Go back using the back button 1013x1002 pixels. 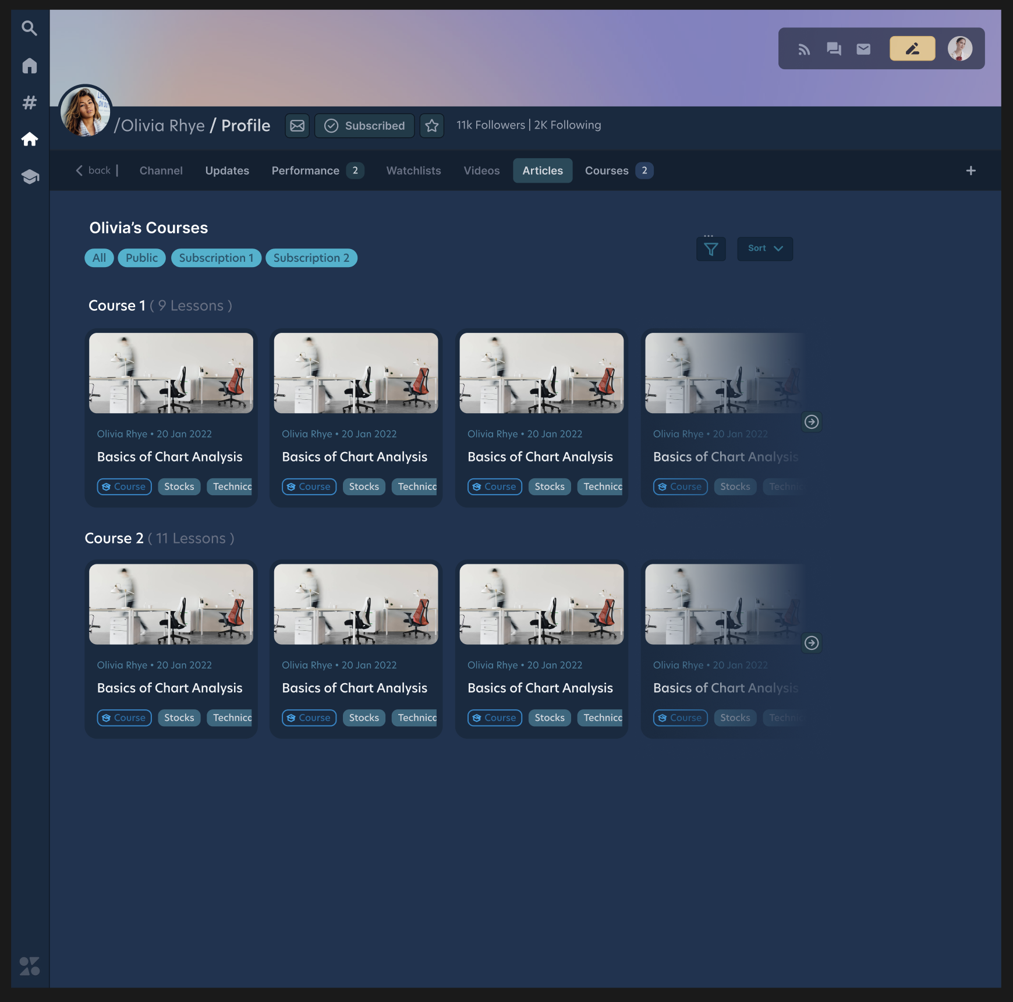(93, 170)
